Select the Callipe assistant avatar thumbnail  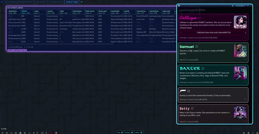(240, 22)
